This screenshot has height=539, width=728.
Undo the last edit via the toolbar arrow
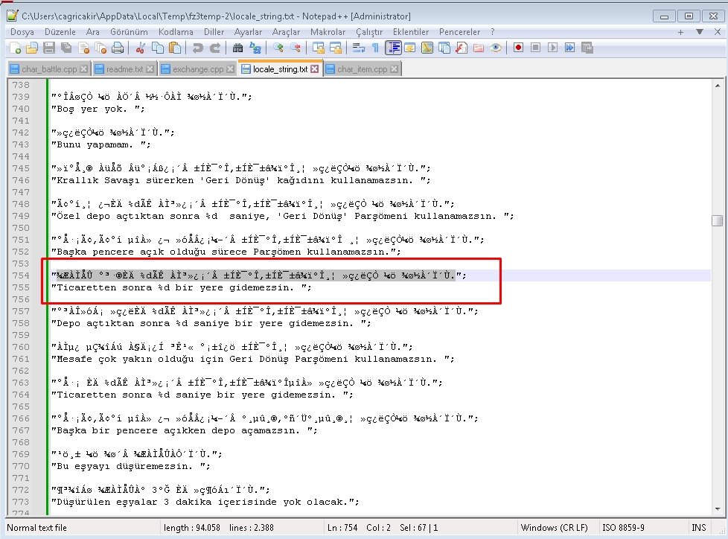pos(197,48)
